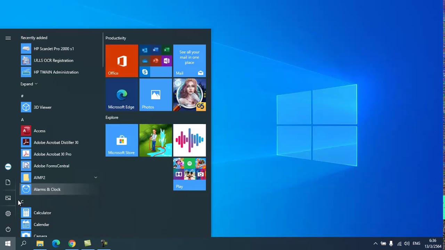Open the colorful sound wave app tile
Image resolution: width=445 pixels, height=250 pixels.
pos(189,140)
